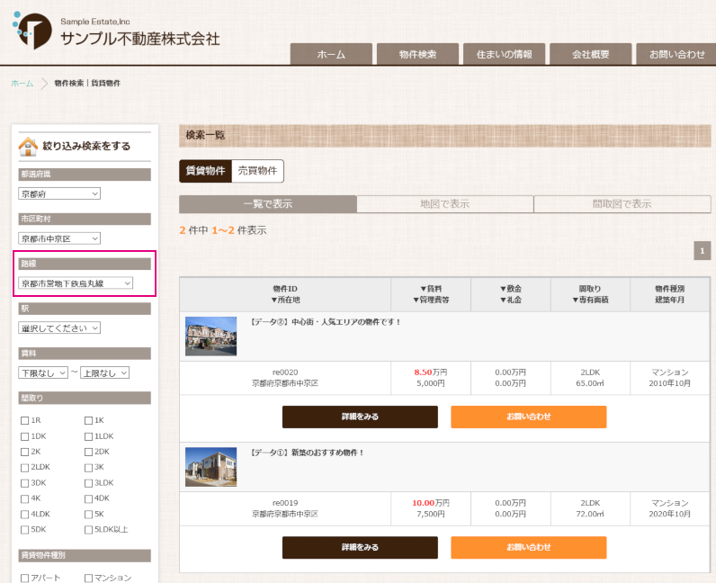Click 詳細をみる for property re0019

[x=360, y=547]
